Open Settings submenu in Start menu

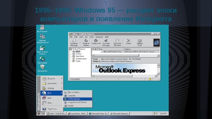(52, 88)
